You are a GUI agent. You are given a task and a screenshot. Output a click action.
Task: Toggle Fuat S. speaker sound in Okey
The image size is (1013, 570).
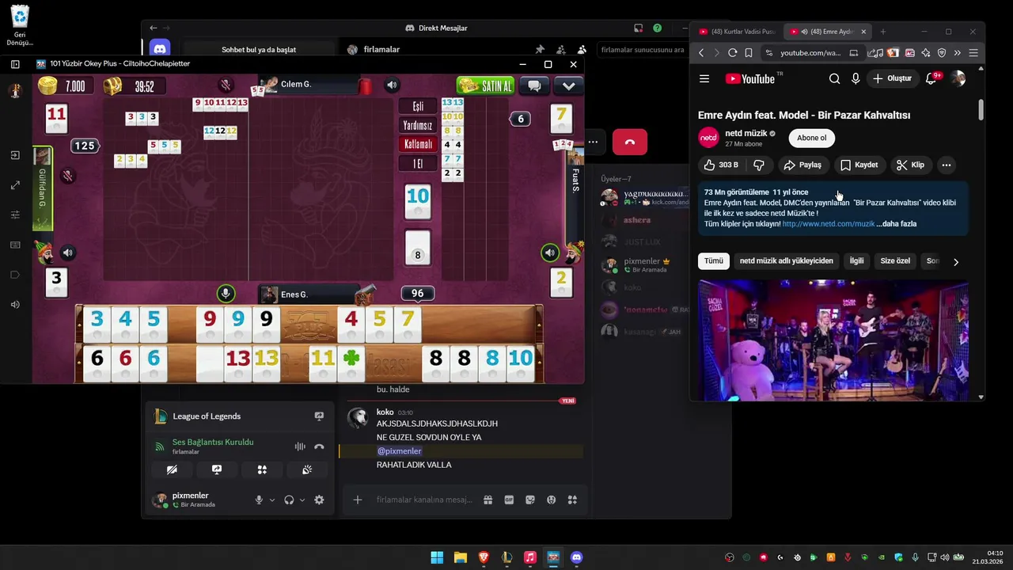coord(549,253)
